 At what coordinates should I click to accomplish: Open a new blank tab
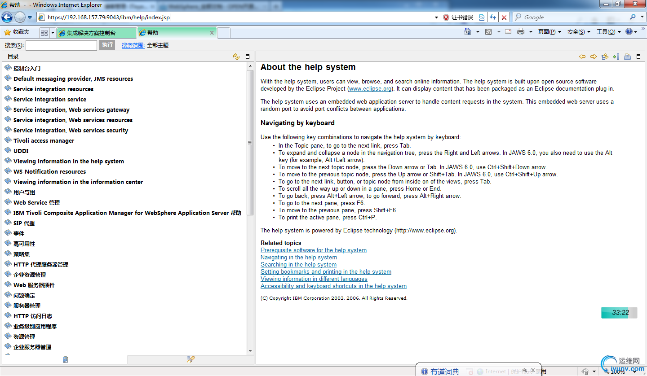tap(224, 33)
